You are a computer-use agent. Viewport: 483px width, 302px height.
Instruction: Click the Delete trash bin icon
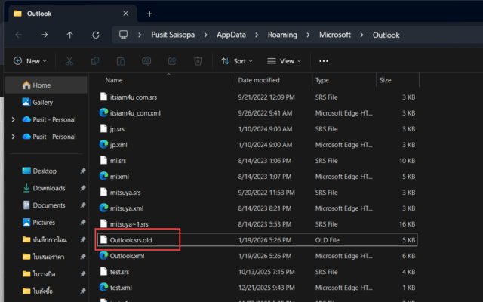[198, 61]
